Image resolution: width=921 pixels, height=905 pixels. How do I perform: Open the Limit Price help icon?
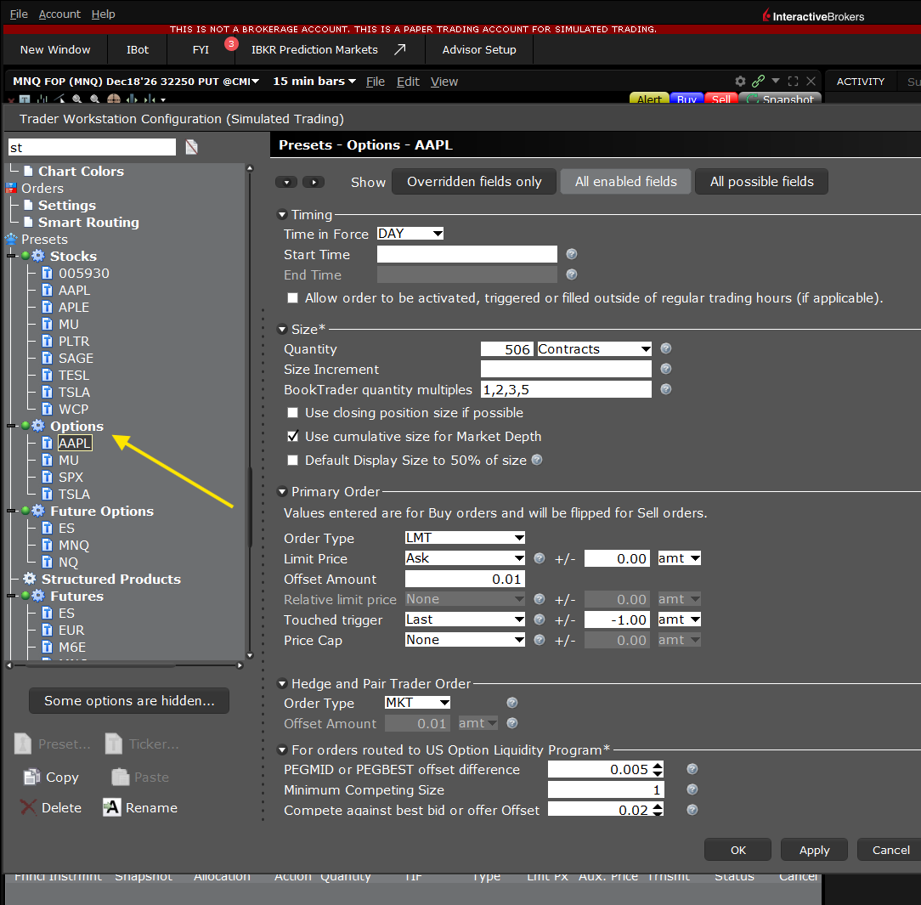click(540, 558)
